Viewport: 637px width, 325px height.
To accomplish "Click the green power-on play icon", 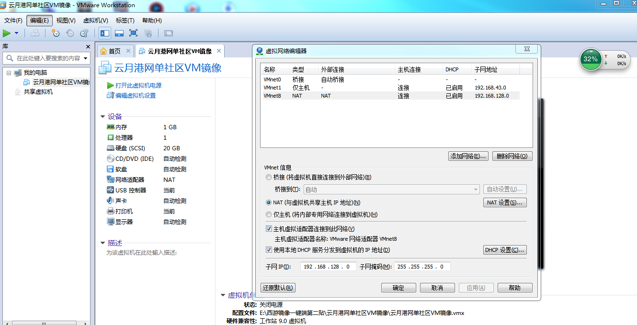I will tap(7, 33).
